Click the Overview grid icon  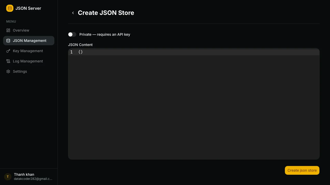click(x=8, y=30)
